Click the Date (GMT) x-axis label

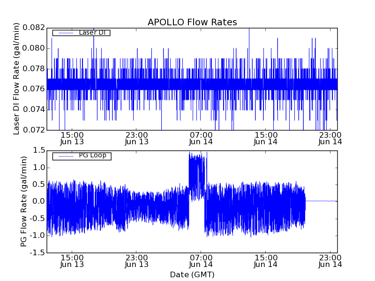pyautogui.click(x=192, y=274)
